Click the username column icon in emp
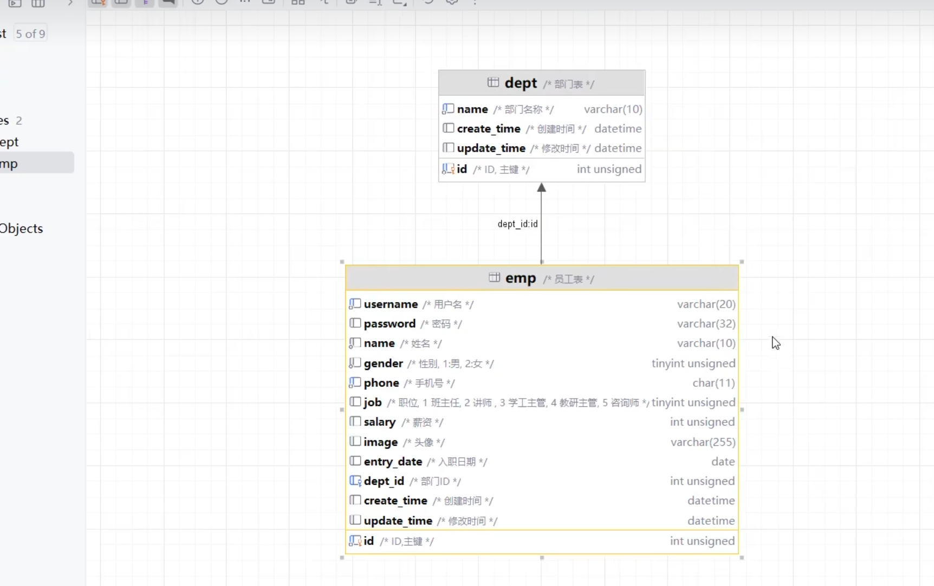The height and width of the screenshot is (586, 934). (355, 304)
